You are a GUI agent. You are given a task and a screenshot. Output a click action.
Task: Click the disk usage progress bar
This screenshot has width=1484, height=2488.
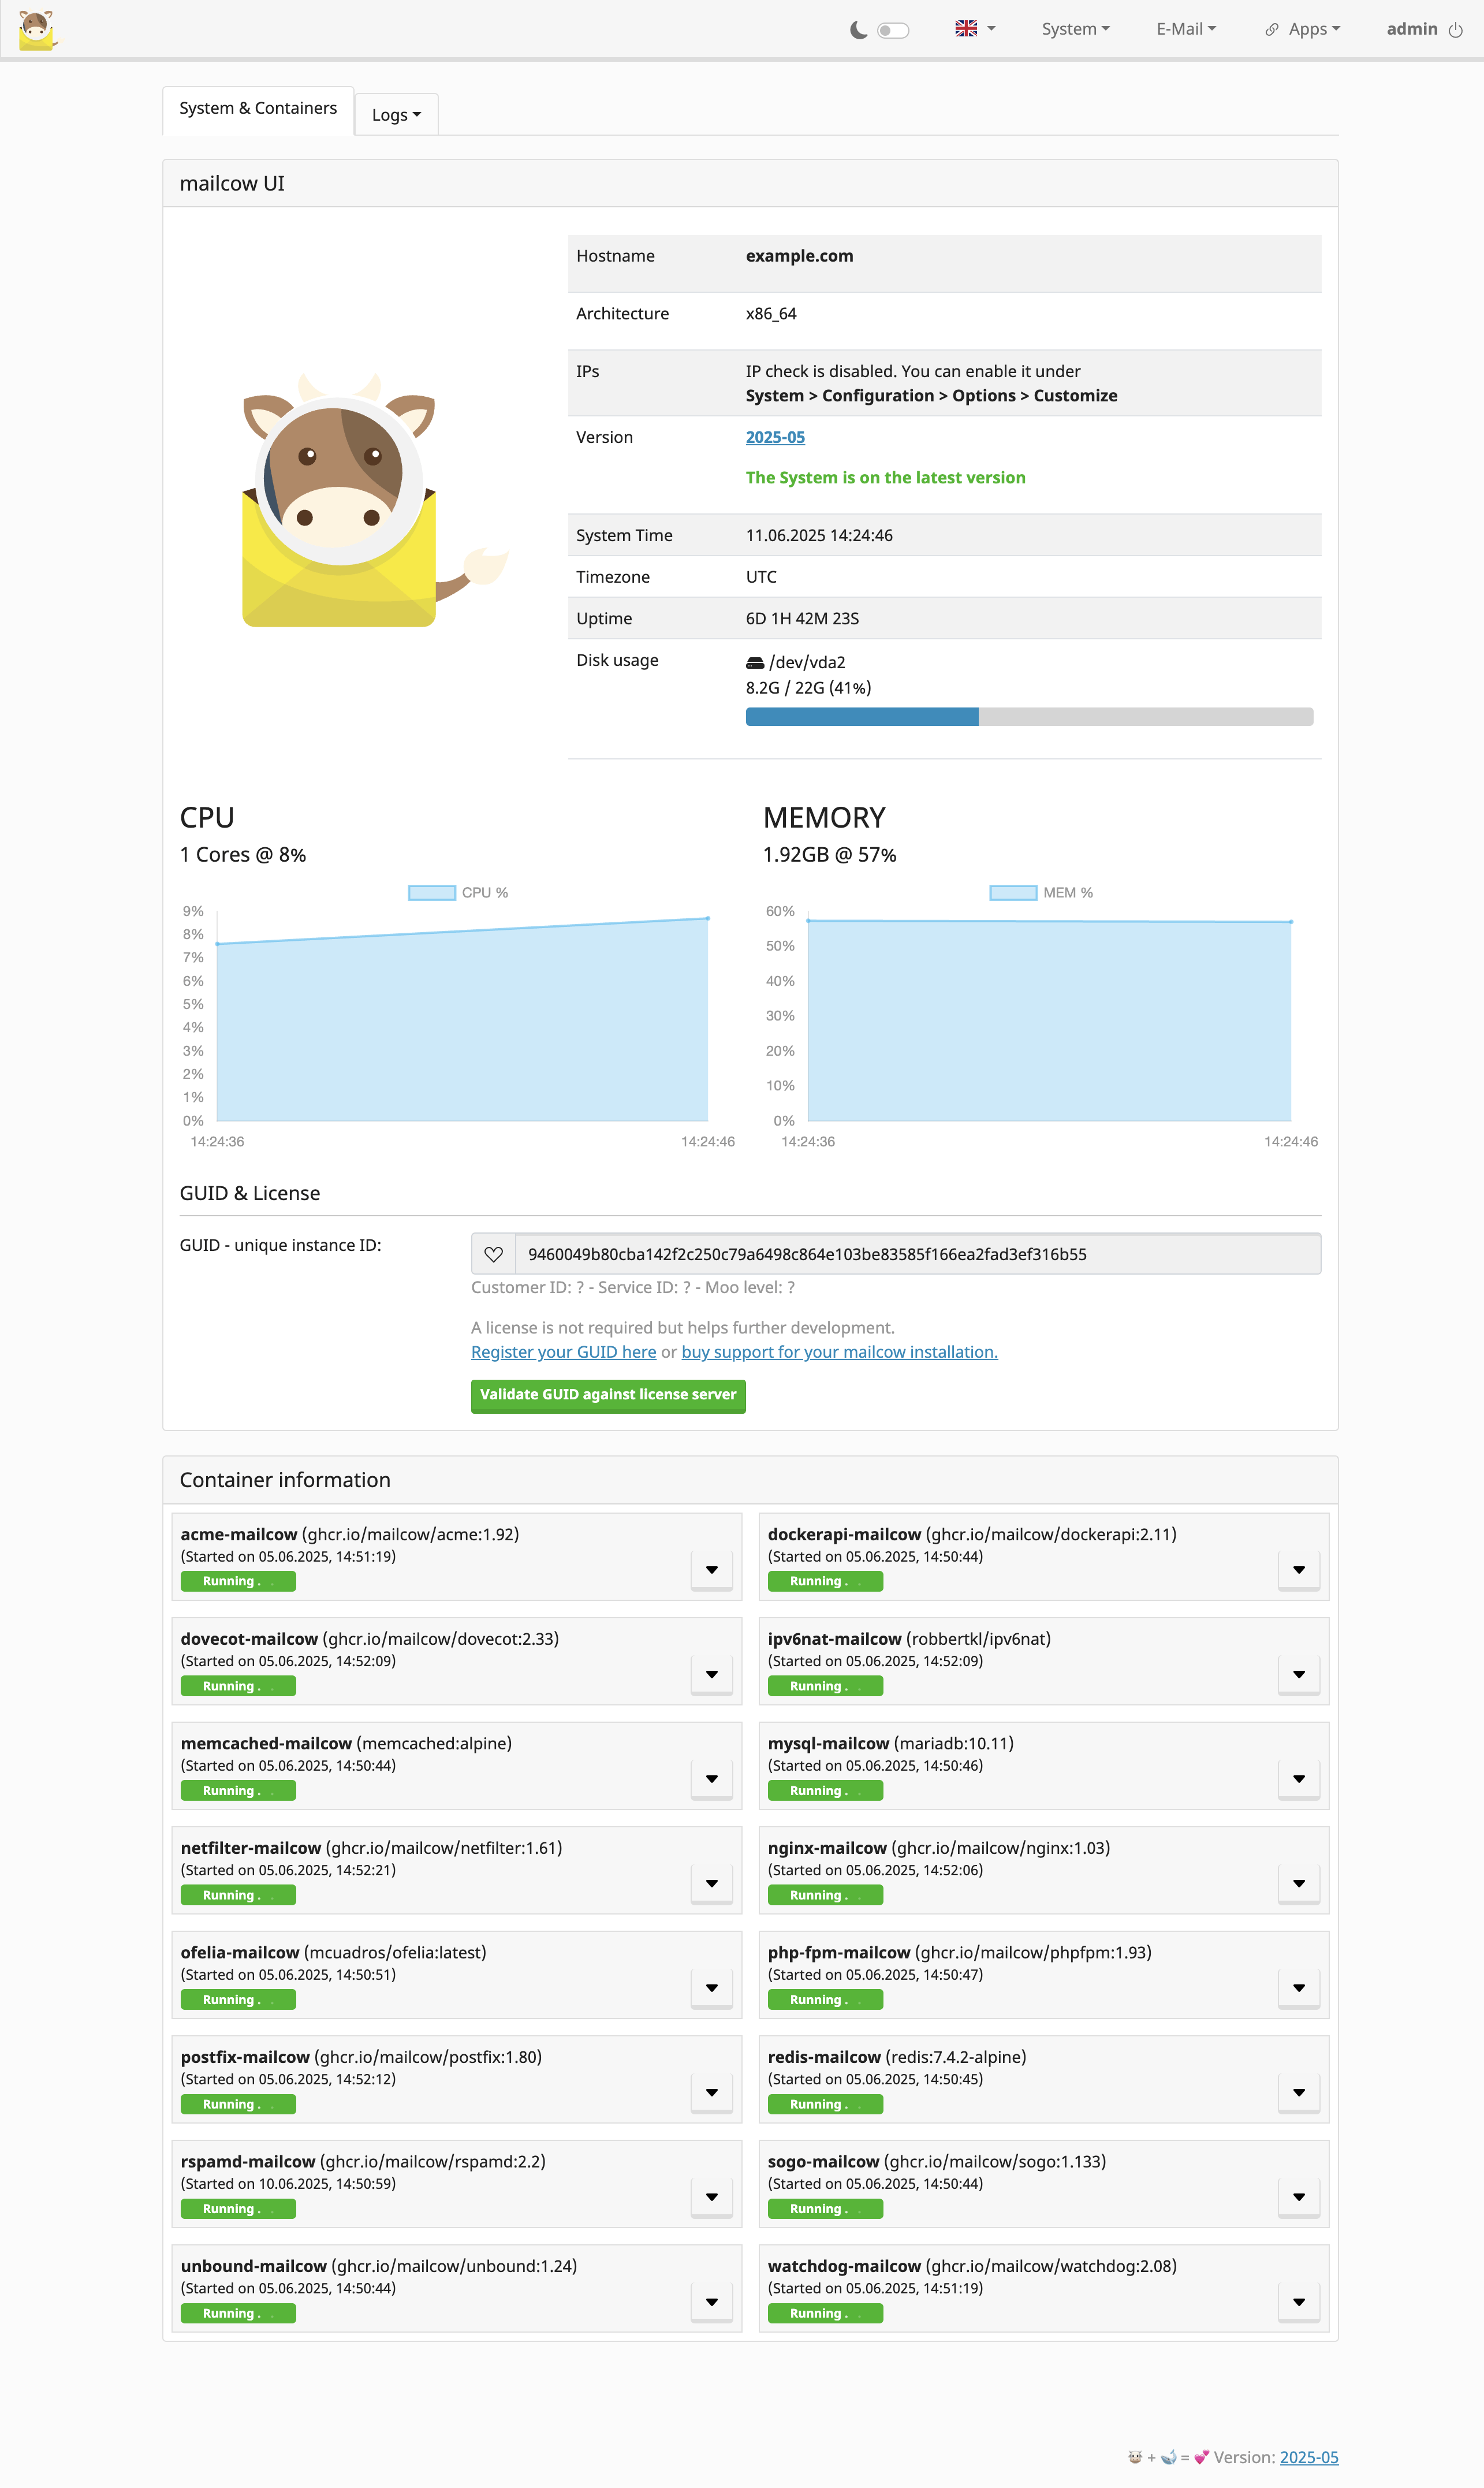coord(1029,716)
